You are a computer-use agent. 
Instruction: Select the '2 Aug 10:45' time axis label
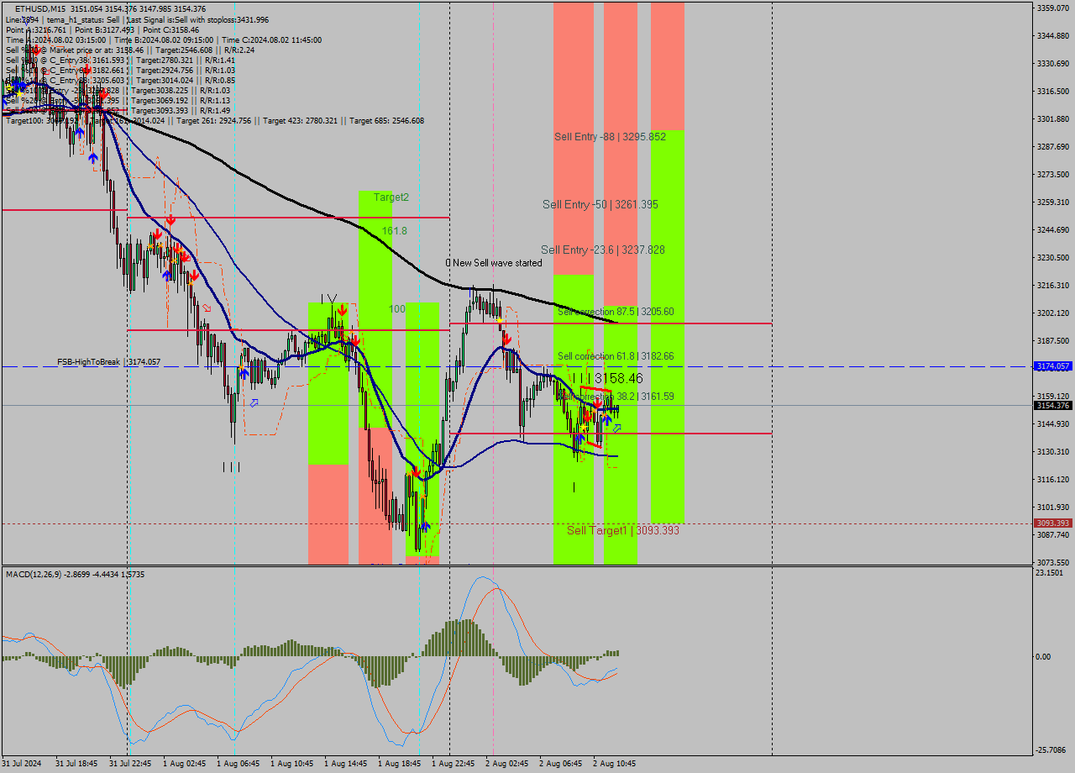[x=614, y=764]
